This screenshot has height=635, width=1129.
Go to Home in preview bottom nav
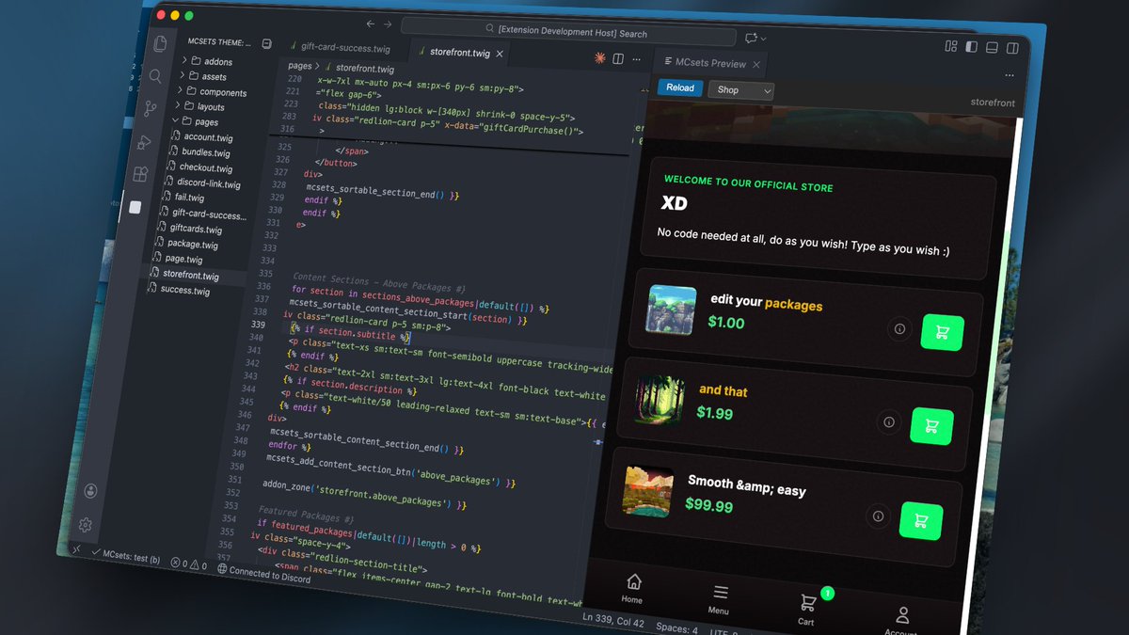click(x=633, y=589)
